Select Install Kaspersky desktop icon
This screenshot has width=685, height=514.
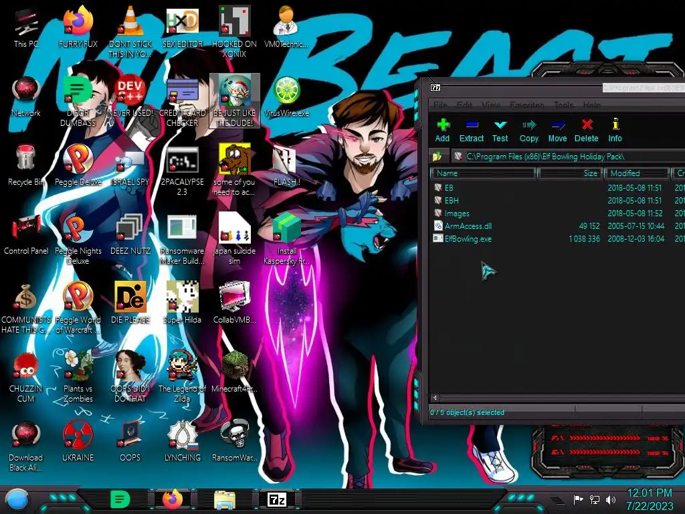click(x=286, y=239)
